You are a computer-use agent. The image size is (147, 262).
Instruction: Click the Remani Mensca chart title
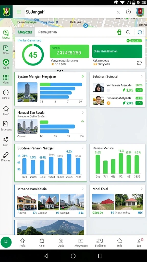103,148
